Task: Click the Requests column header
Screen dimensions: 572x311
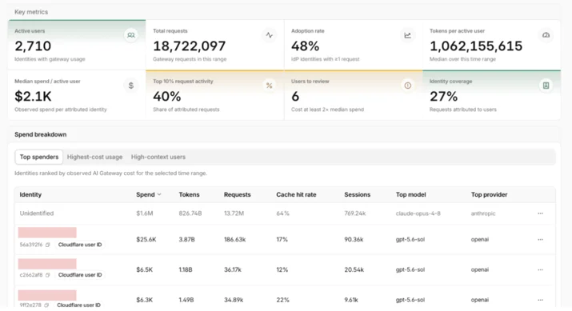Action: click(x=237, y=195)
